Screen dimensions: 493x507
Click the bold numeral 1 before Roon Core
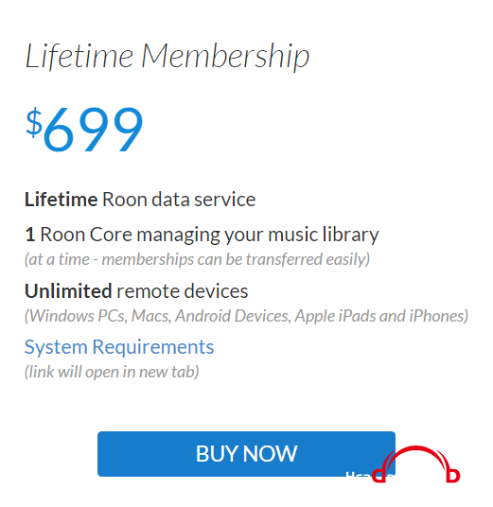click(x=30, y=234)
